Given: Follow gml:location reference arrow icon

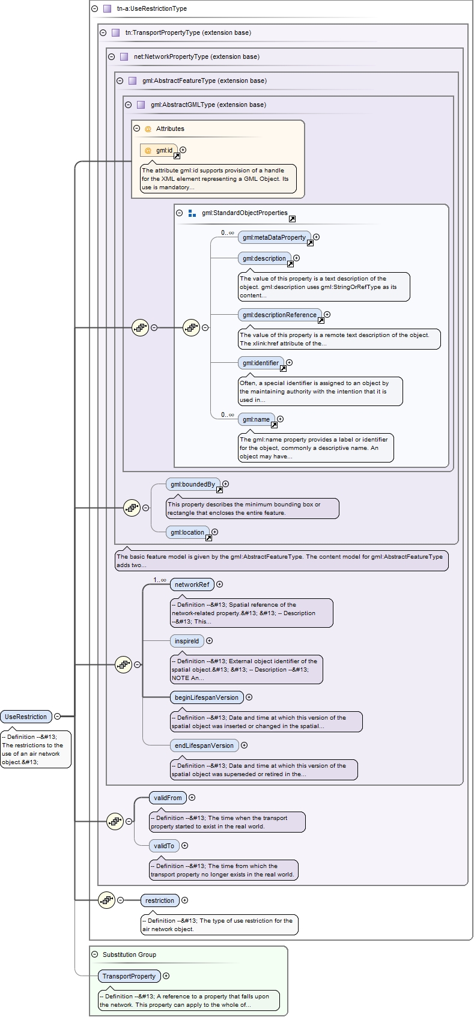Looking at the screenshot, I should pos(208,538).
